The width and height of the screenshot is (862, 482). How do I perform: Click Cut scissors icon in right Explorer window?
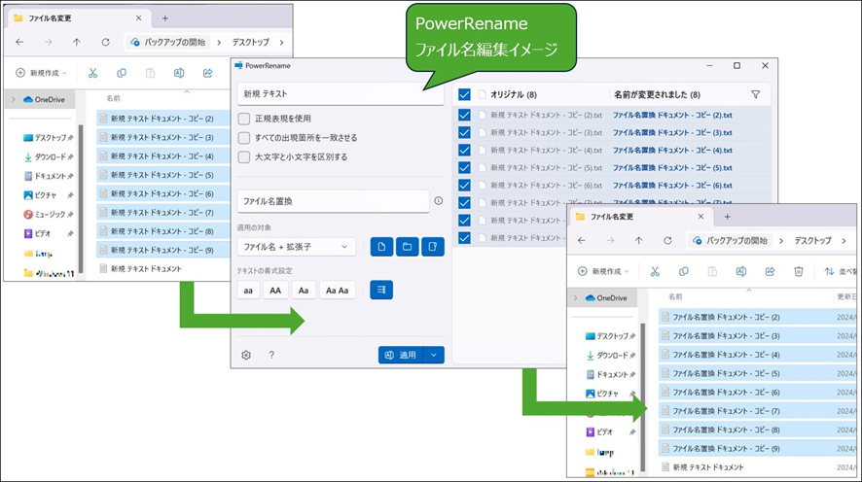tap(655, 271)
